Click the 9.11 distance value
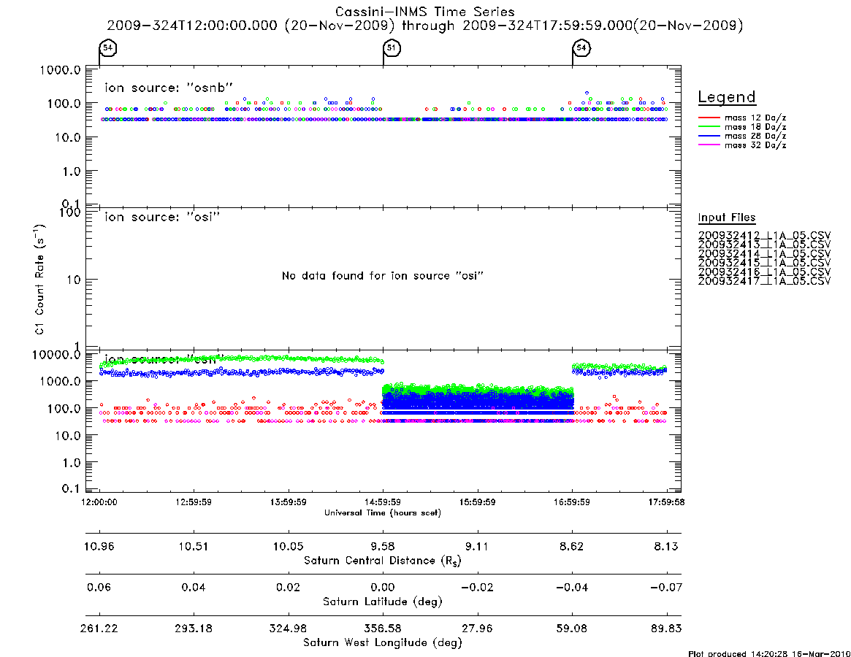This screenshot has height=657, width=851. (477, 546)
